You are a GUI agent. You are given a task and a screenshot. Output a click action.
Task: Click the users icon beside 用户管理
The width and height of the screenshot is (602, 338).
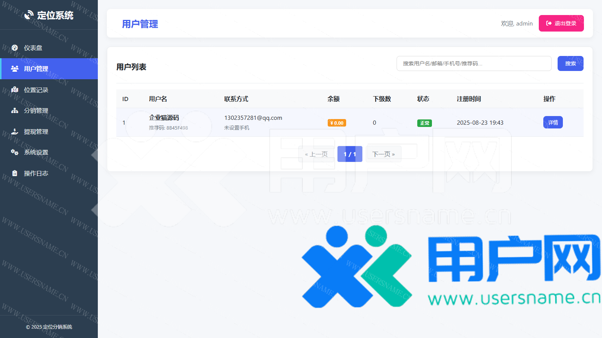[x=15, y=69]
